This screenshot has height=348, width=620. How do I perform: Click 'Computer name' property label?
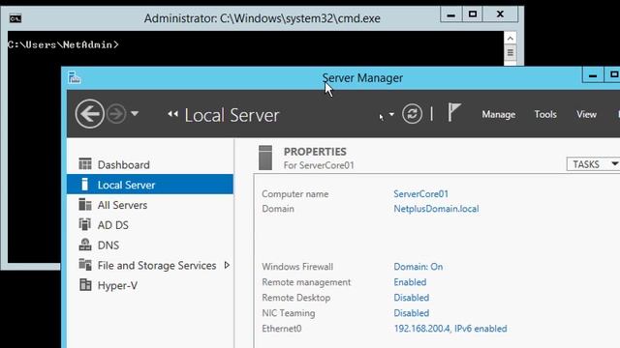(x=294, y=193)
